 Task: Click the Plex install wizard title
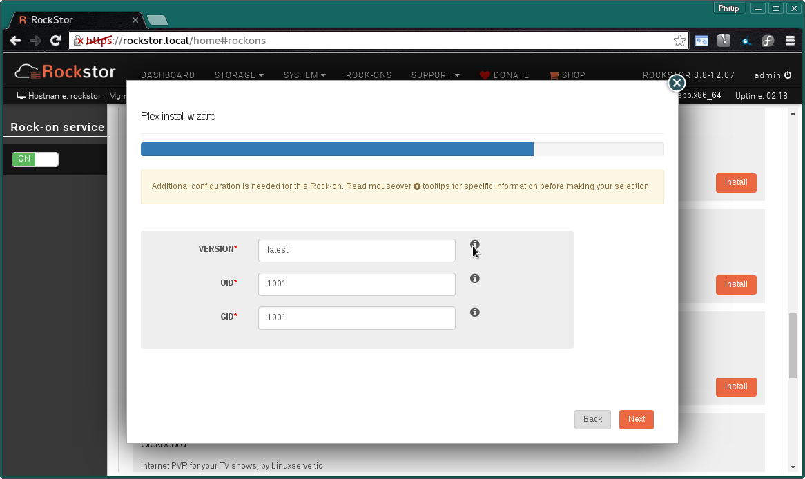178,117
